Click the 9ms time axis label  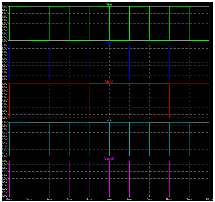[189, 199]
